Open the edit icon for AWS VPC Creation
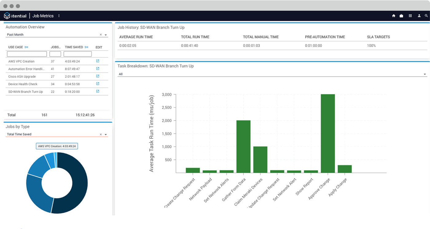The height and width of the screenshot is (229, 430). pos(98,61)
